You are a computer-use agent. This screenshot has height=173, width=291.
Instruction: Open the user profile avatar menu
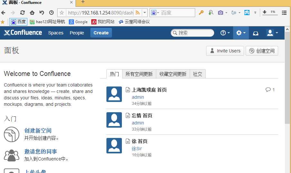(272, 33)
